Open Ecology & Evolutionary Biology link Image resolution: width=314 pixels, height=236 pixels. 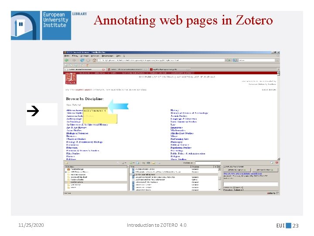tap(84, 142)
